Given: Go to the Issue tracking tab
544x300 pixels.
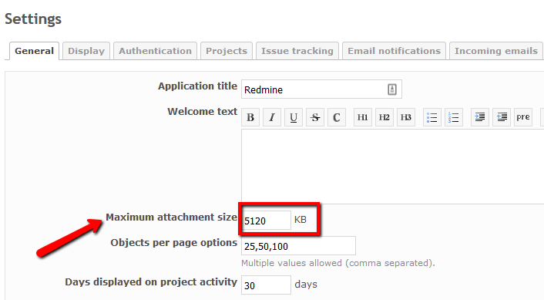Looking at the screenshot, I should 297,51.
